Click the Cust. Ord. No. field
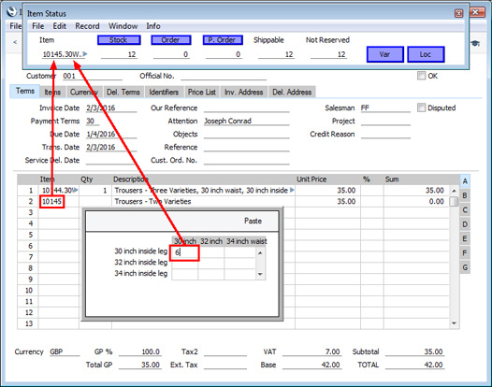 [x=246, y=160]
